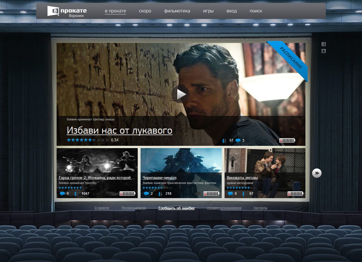362x262 pixels.
Task: Open «Условия использования» footer link
Action: pos(224,208)
